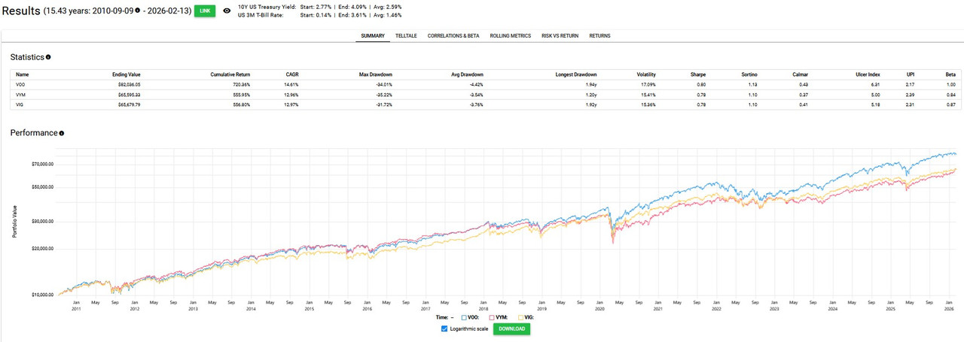This screenshot has height=342, width=964.
Task: Click the green LINK button
Action: tap(203, 11)
